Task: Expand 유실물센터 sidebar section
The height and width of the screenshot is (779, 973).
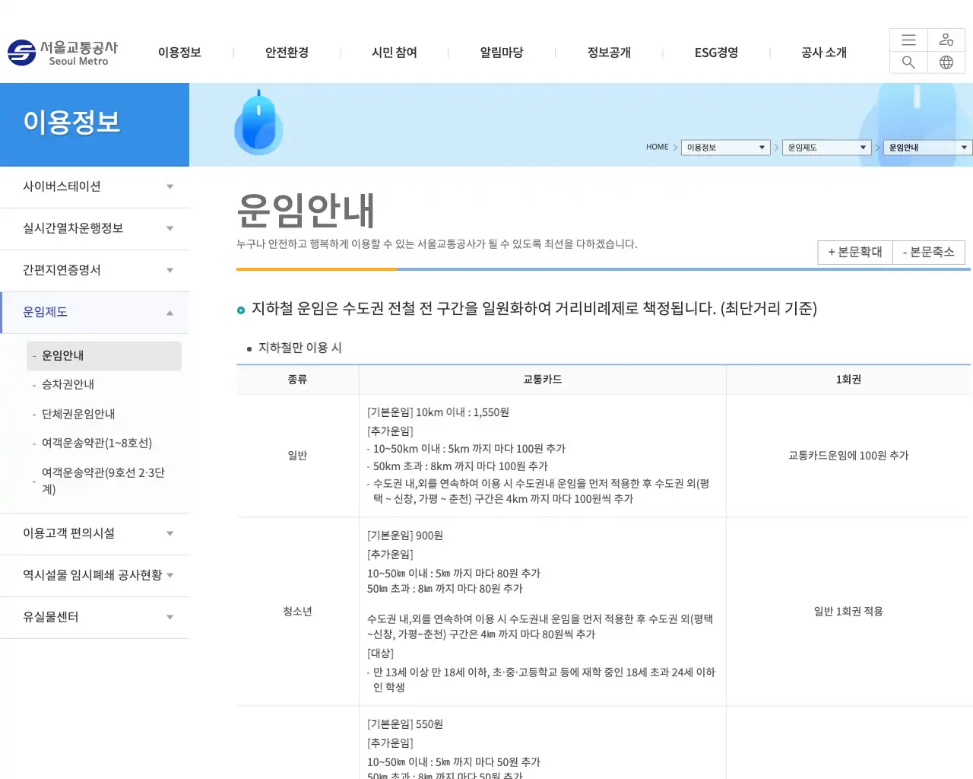Action: [x=94, y=618]
